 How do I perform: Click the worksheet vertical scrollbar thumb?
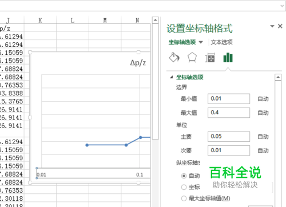coord(156,82)
